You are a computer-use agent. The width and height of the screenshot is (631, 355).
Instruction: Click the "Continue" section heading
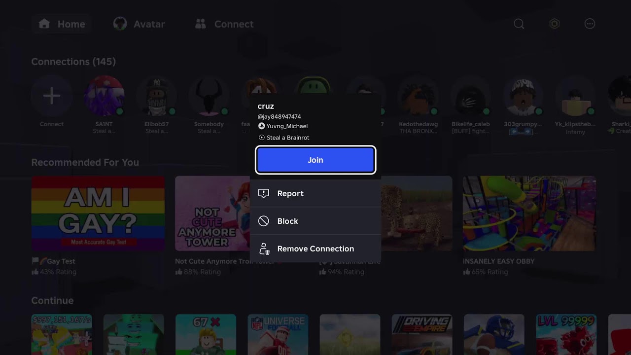pyautogui.click(x=52, y=300)
